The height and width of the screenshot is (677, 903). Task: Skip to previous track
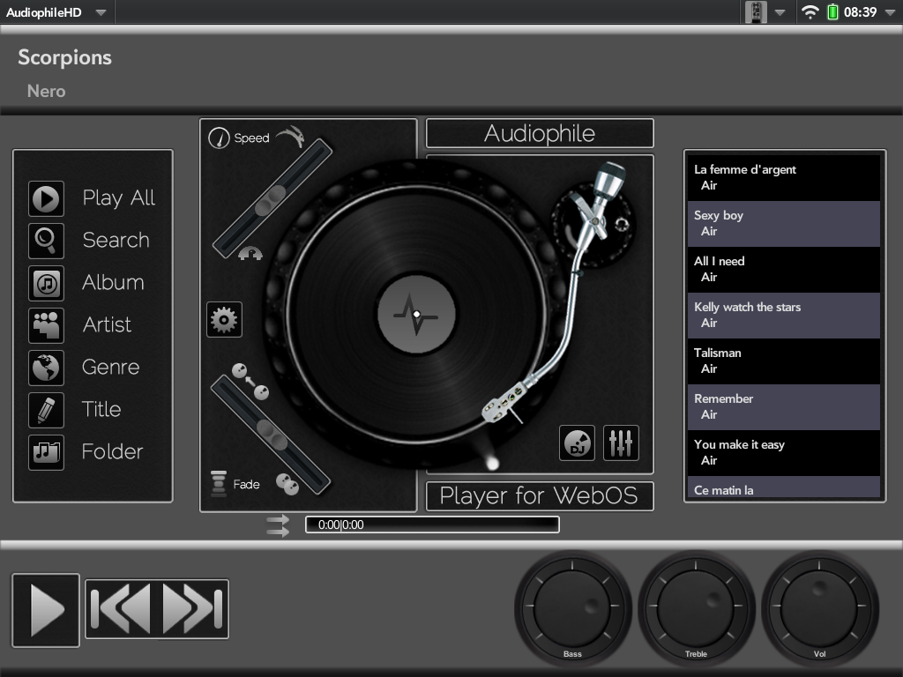pyautogui.click(x=121, y=609)
